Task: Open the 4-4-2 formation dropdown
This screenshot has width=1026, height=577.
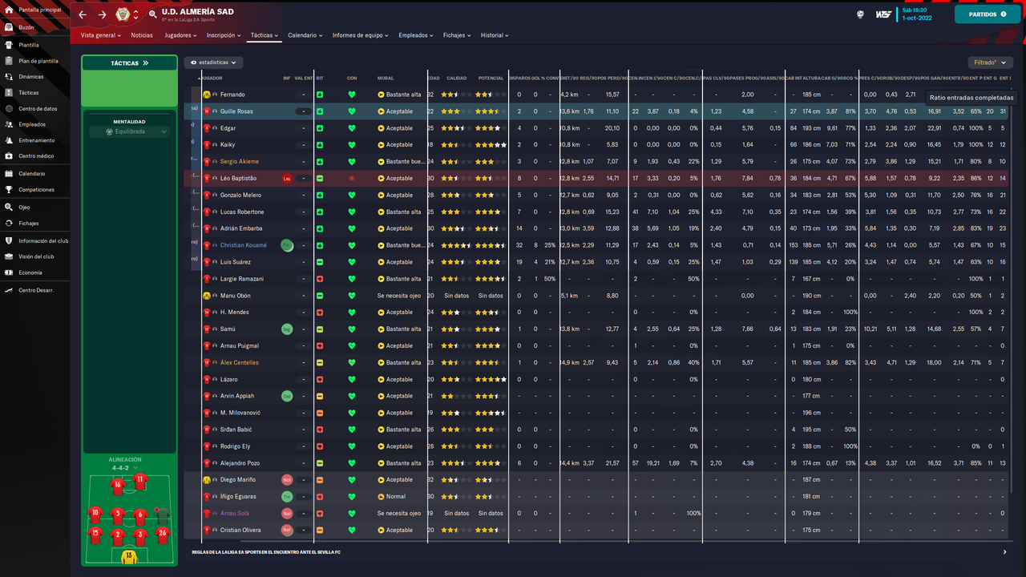Action: click(x=123, y=467)
